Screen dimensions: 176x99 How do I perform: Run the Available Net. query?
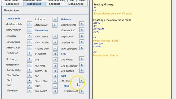[x=82, y=42]
